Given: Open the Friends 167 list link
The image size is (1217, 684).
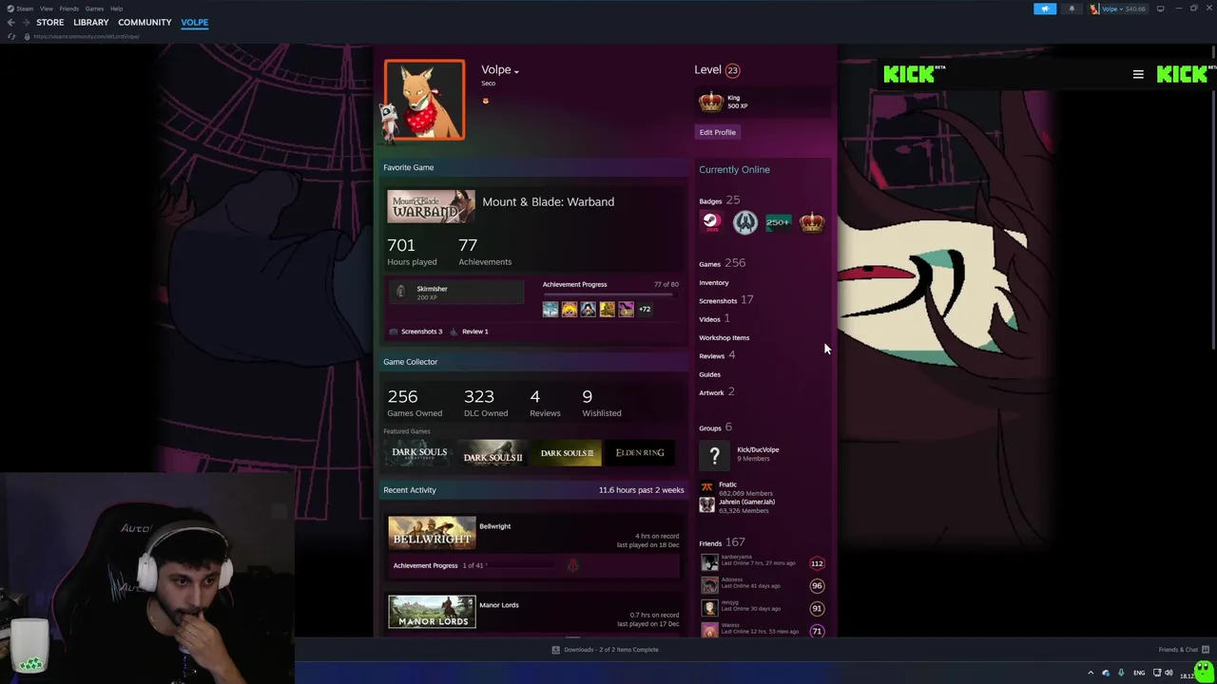Looking at the screenshot, I should pyautogui.click(x=722, y=542).
